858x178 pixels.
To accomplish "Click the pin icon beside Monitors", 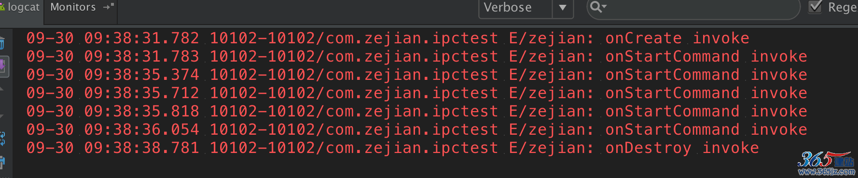I will coord(109,7).
